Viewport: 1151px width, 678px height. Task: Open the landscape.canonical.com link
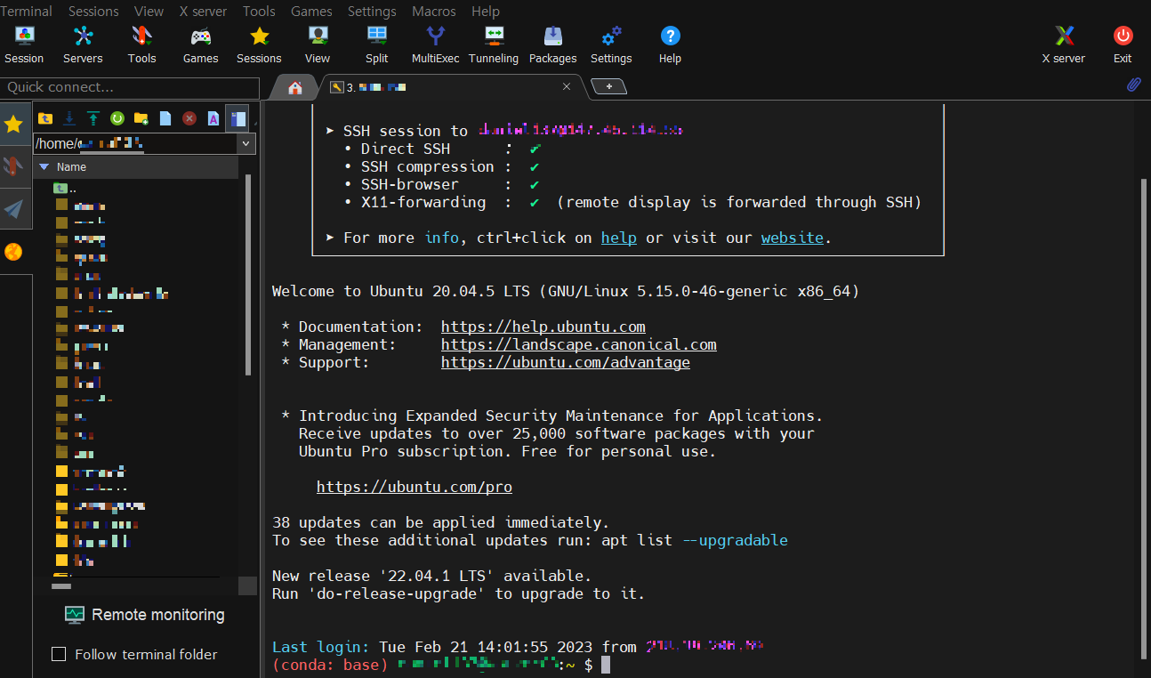coord(579,344)
